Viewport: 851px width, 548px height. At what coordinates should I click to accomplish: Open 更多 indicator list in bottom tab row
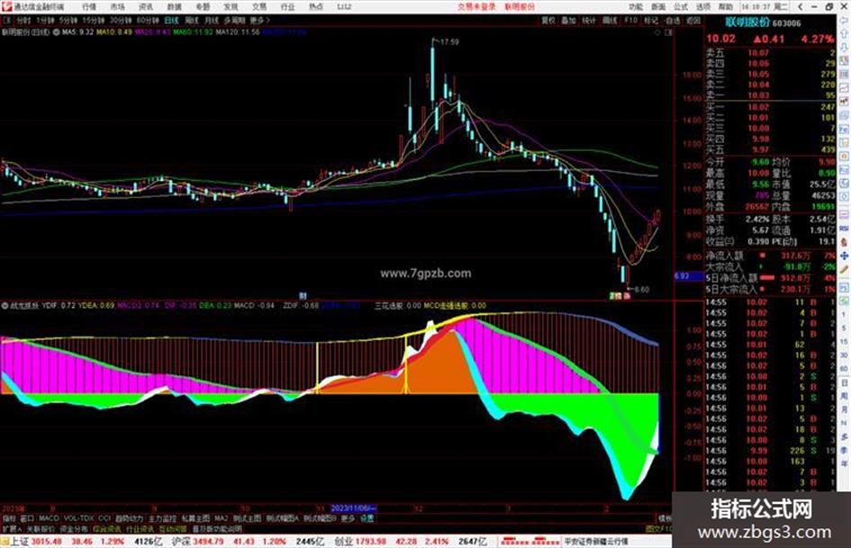pos(348,518)
